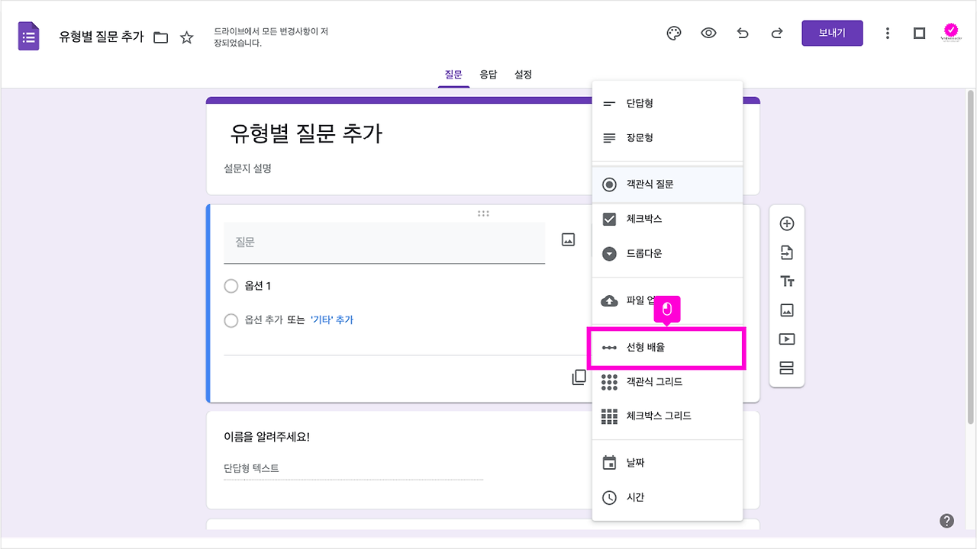Preview the form using the eye icon
The height and width of the screenshot is (549, 977).
click(708, 33)
